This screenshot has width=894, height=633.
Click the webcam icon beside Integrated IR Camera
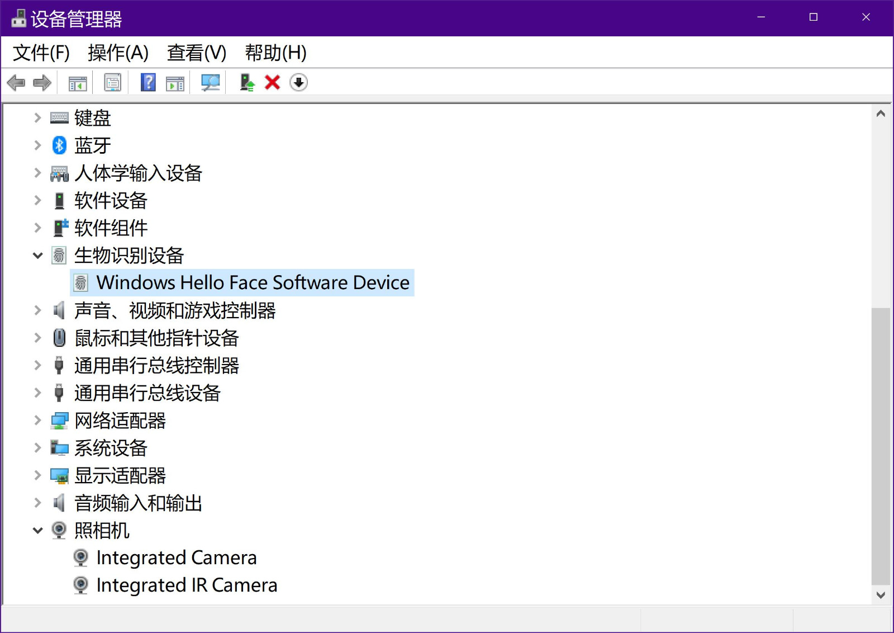coord(81,585)
